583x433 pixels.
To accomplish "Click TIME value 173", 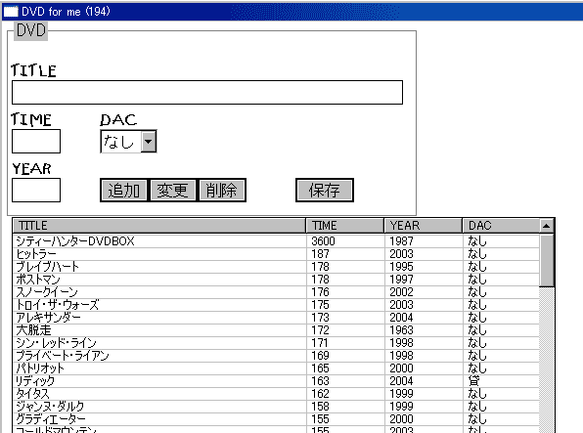I will (x=320, y=318).
